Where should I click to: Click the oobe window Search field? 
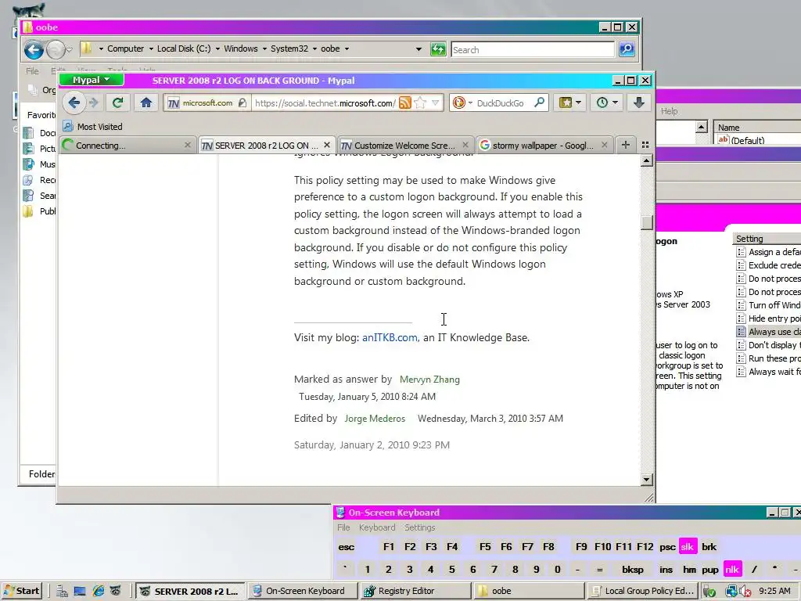[x=532, y=49]
